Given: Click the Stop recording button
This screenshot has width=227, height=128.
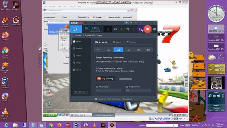Looking at the screenshot, I should 105,79.
